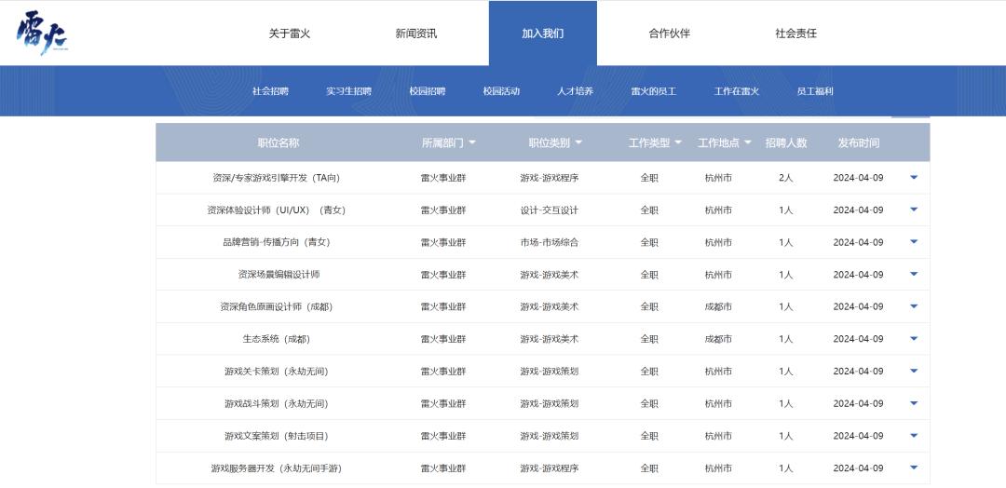Switch to the 校园招聘 tab
The width and height of the screenshot is (1006, 488).
pos(427,91)
